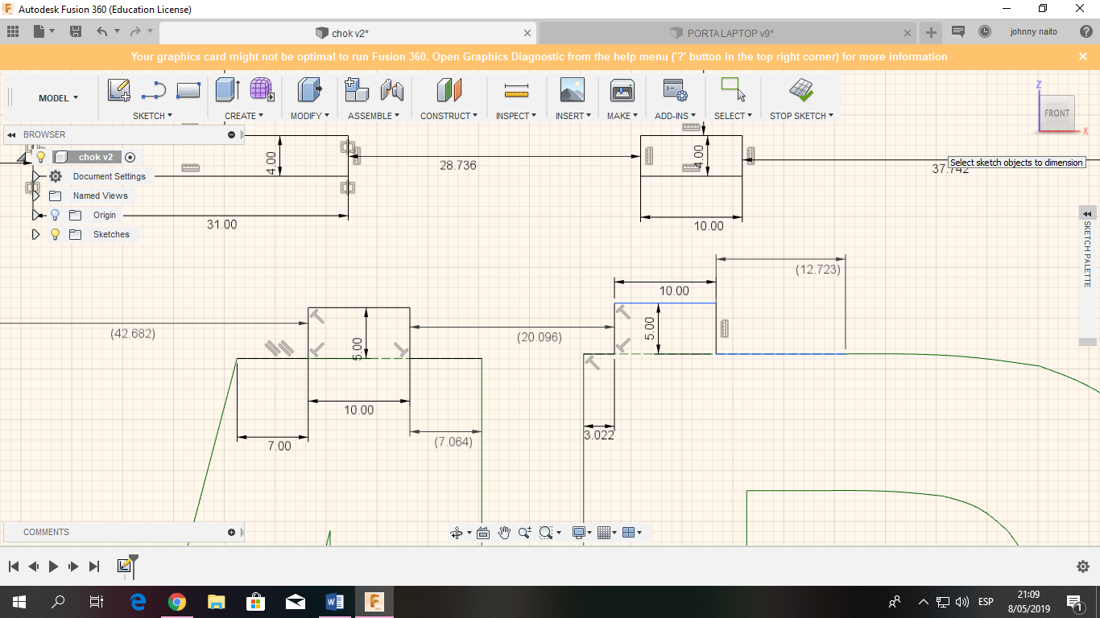Open the SKETCH dropdown menu
The height and width of the screenshot is (618, 1100).
(x=152, y=116)
